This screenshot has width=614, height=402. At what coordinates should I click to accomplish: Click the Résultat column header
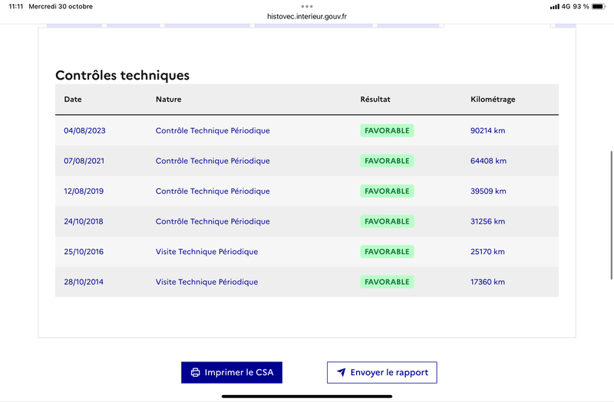(375, 100)
